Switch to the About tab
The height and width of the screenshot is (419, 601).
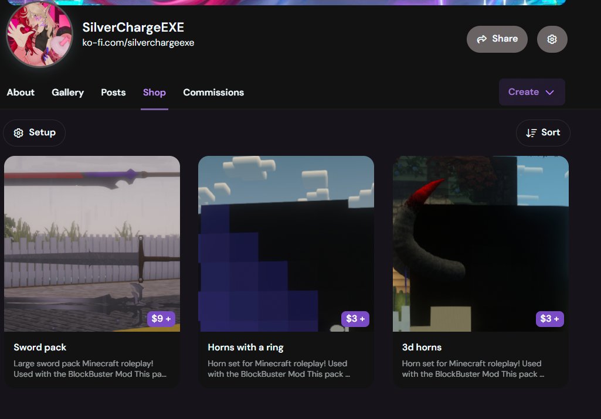tap(21, 93)
